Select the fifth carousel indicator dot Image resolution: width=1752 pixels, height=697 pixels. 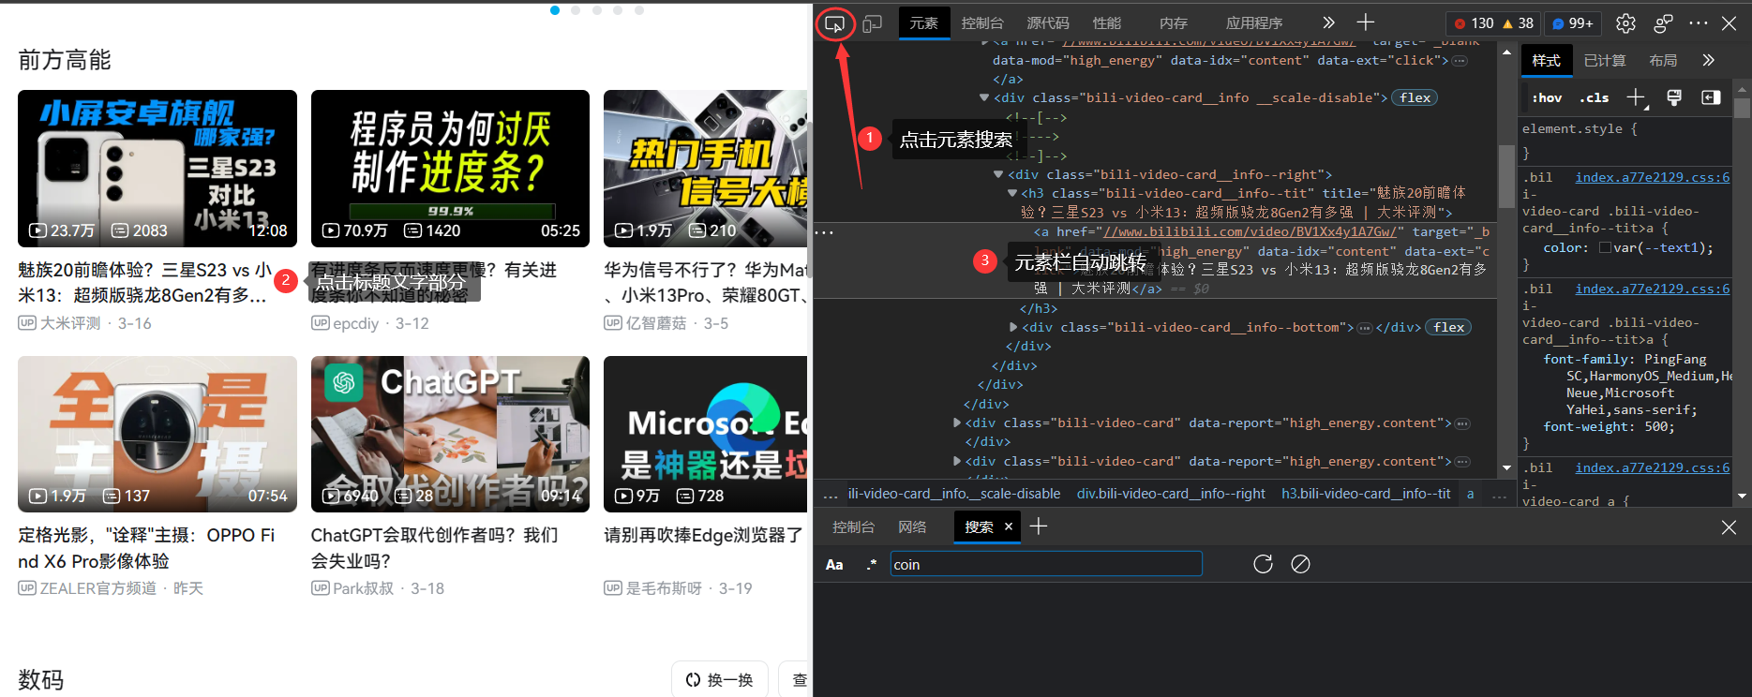(x=639, y=10)
